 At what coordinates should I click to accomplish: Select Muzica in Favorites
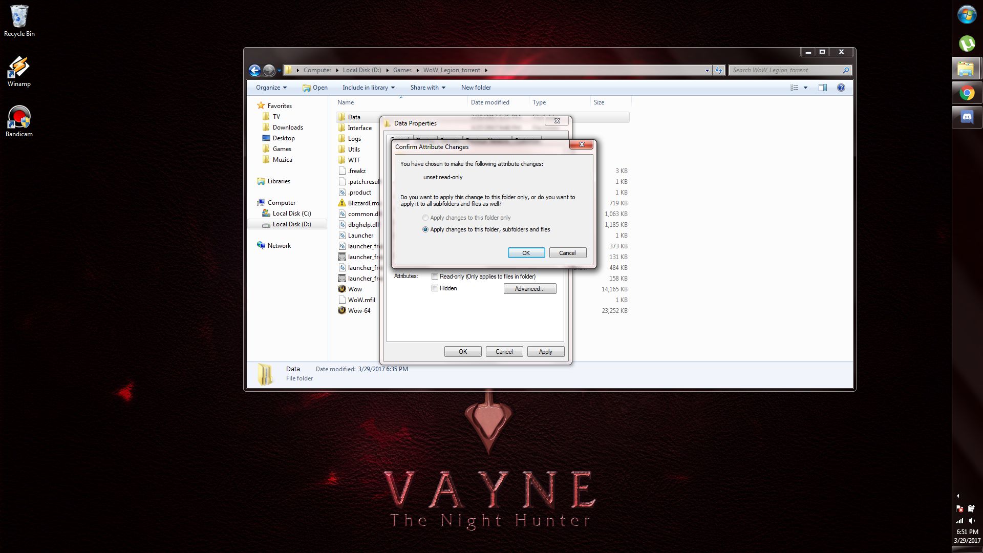[x=282, y=160]
